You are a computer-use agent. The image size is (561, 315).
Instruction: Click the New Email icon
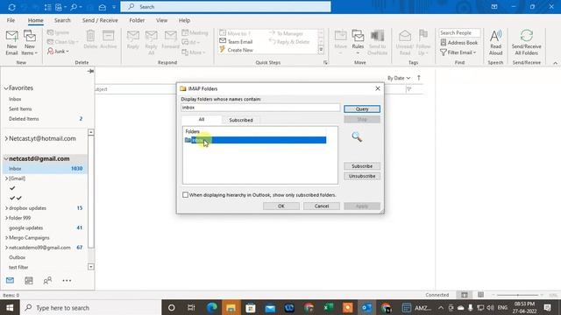[x=11, y=43]
